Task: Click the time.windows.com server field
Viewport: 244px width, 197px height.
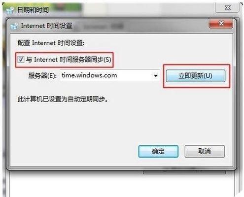Action: point(110,75)
